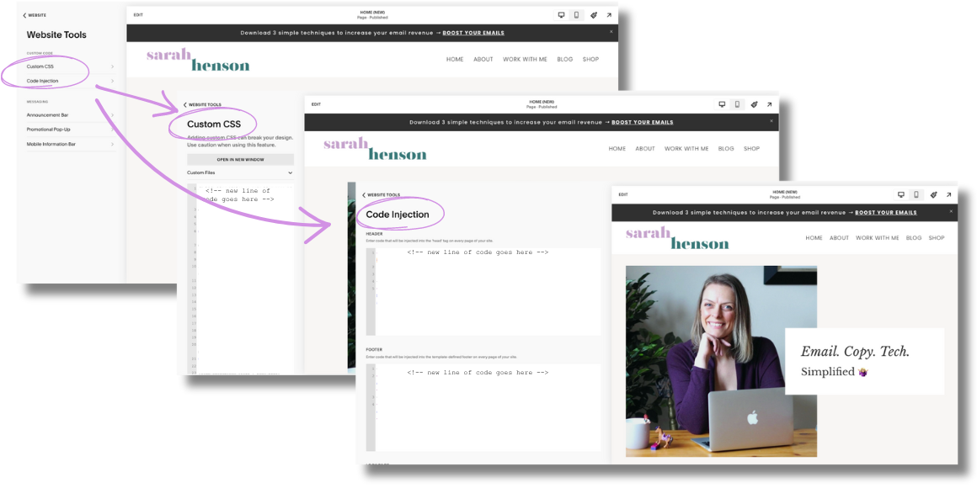Go back to Website Tools from Custom CSS panel
Image resolution: width=977 pixels, height=488 pixels.
pos(202,104)
